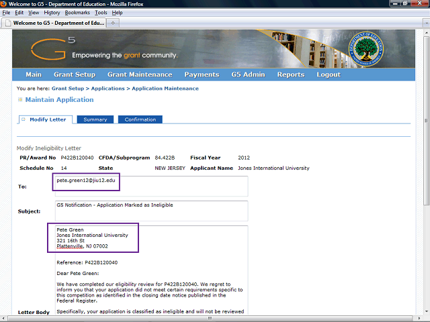This screenshot has height=322, width=430.
Task: Restore down the Firefox window
Action: (405, 3)
